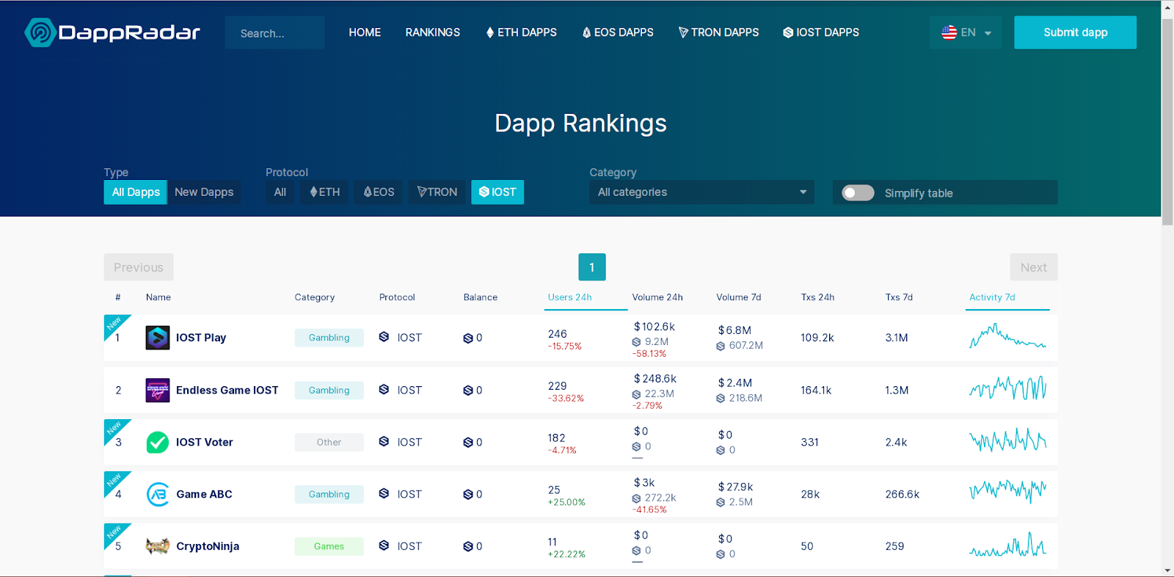Image resolution: width=1174 pixels, height=577 pixels.
Task: View Endless Game IOST activity sparkline
Action: click(1007, 388)
